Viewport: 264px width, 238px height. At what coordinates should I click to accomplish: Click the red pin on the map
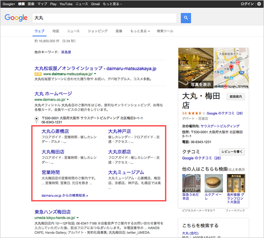click(x=231, y=67)
